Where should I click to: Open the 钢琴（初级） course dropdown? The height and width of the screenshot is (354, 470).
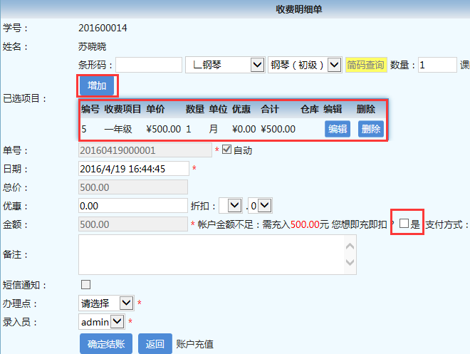(x=305, y=65)
